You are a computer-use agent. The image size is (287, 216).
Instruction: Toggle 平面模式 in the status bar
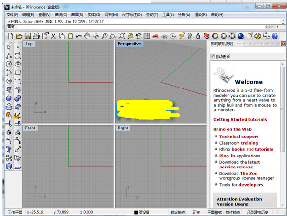click(x=214, y=212)
